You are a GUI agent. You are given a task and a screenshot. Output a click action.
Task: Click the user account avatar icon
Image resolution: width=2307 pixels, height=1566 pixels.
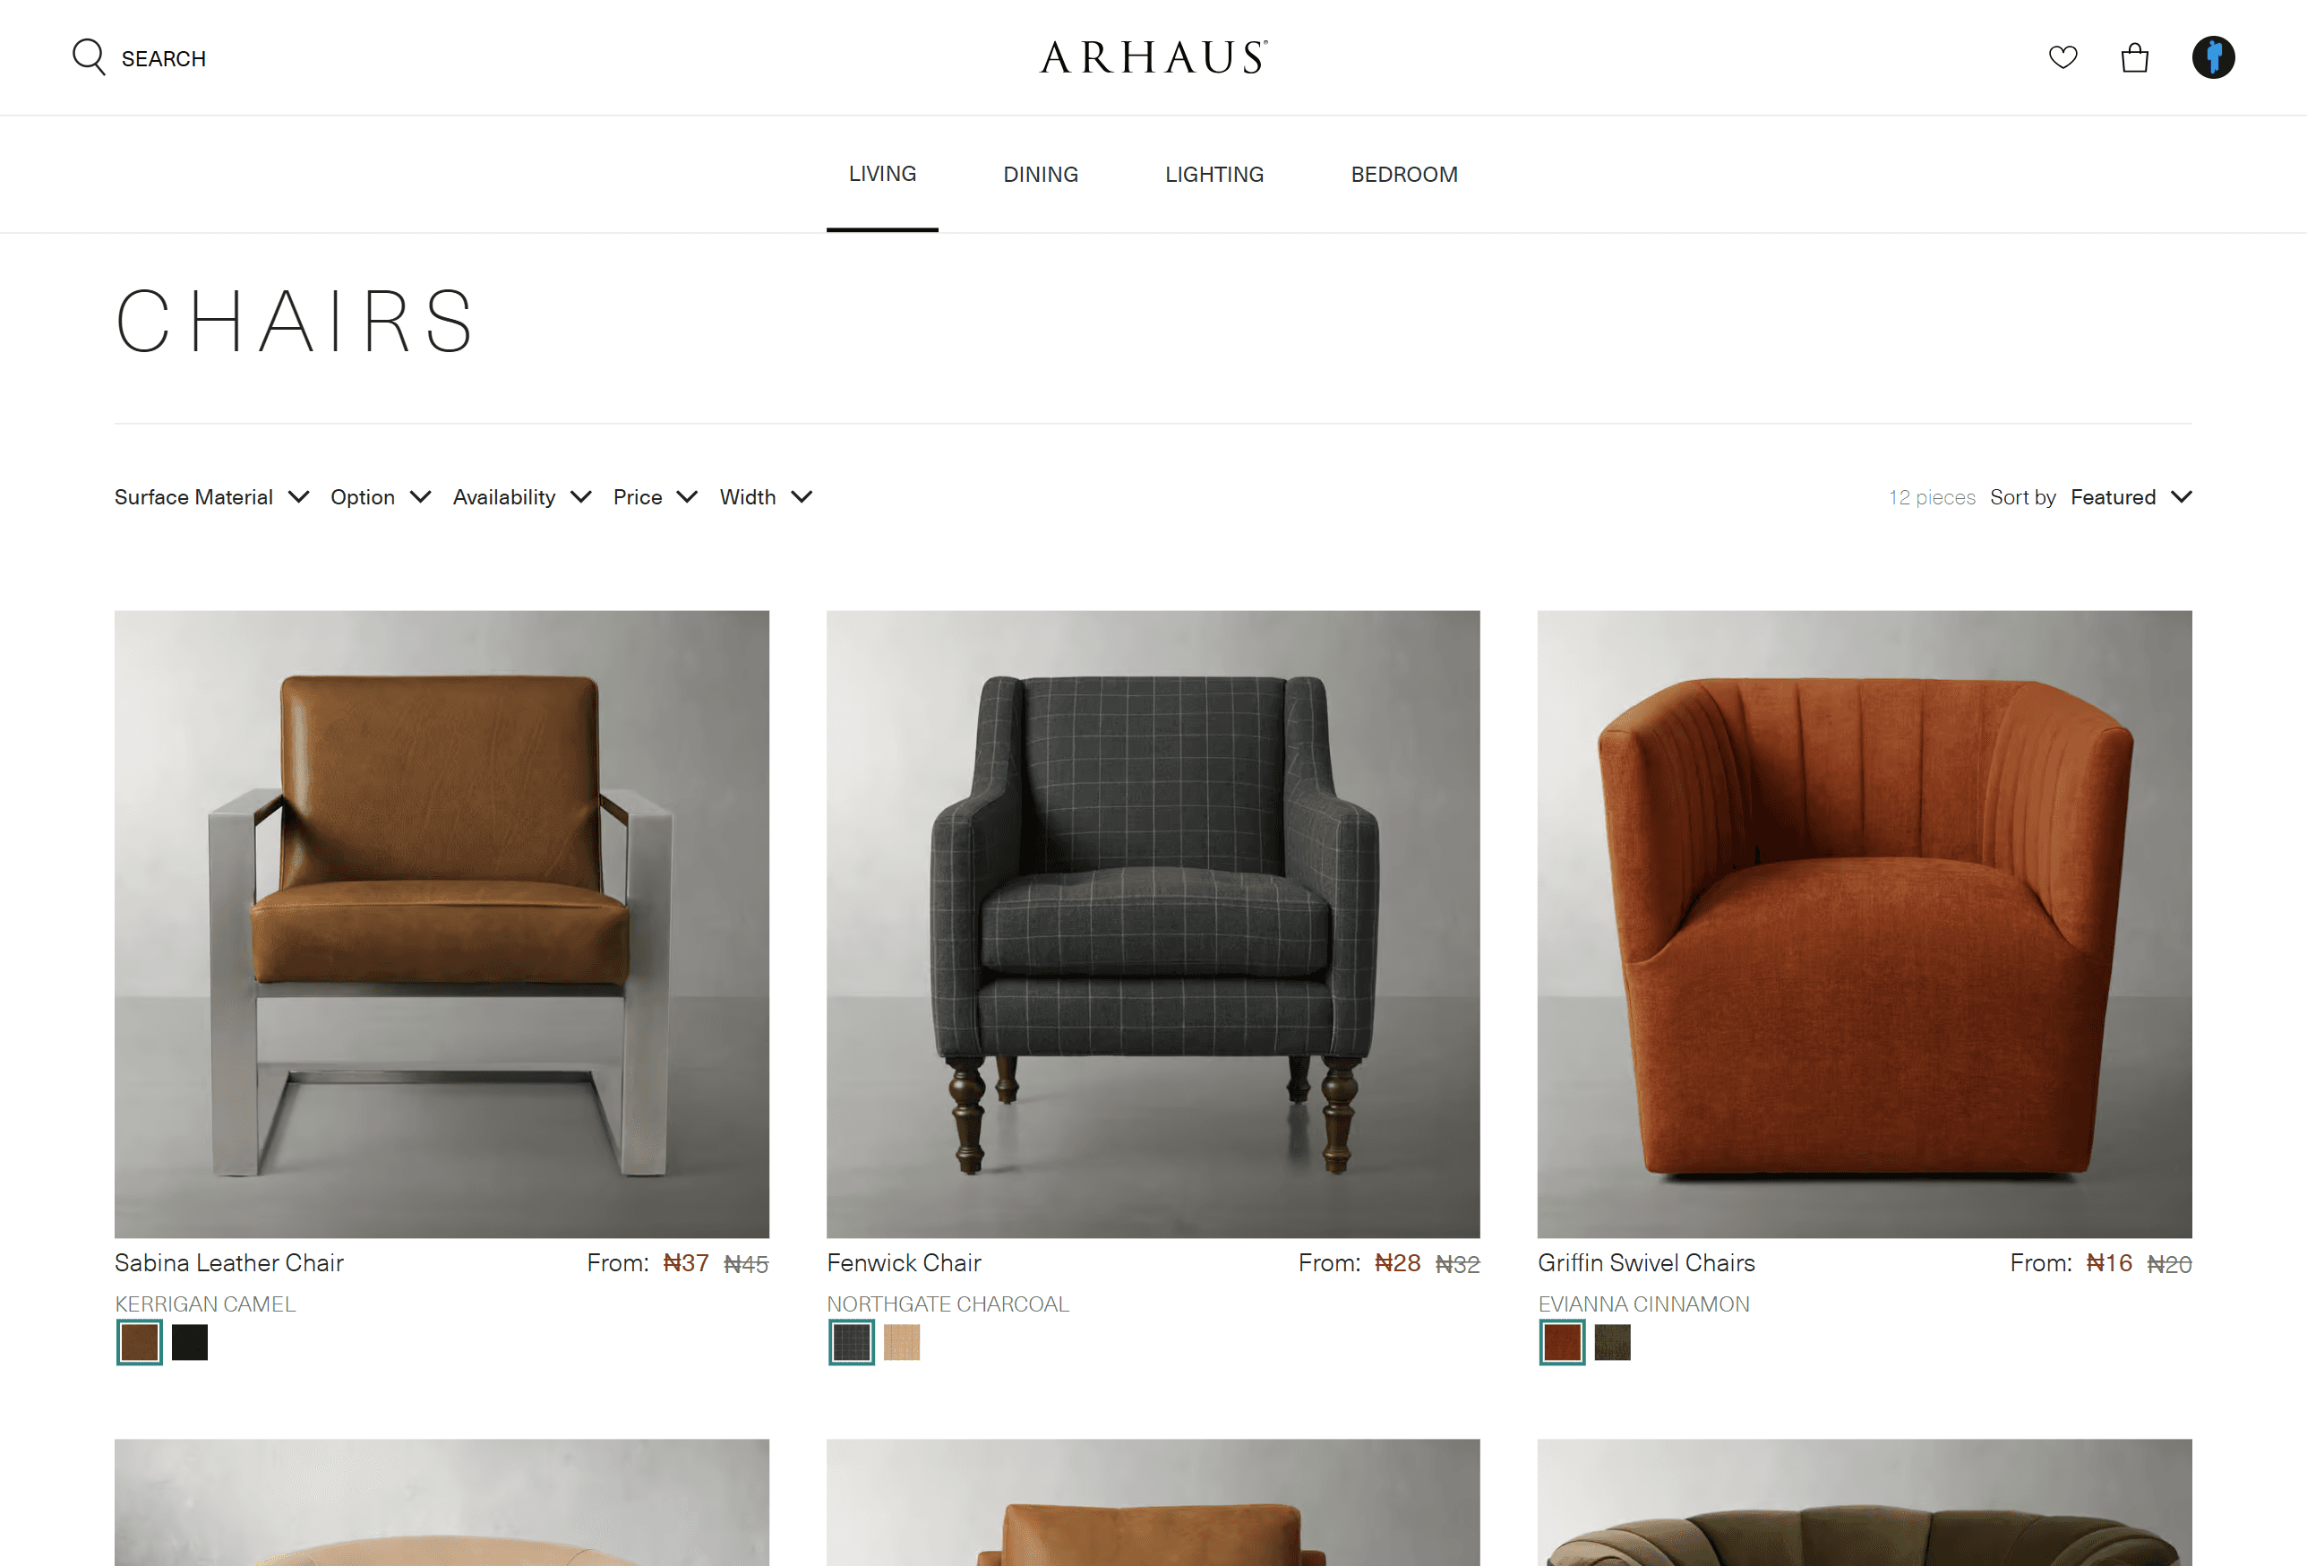pyautogui.click(x=2213, y=56)
